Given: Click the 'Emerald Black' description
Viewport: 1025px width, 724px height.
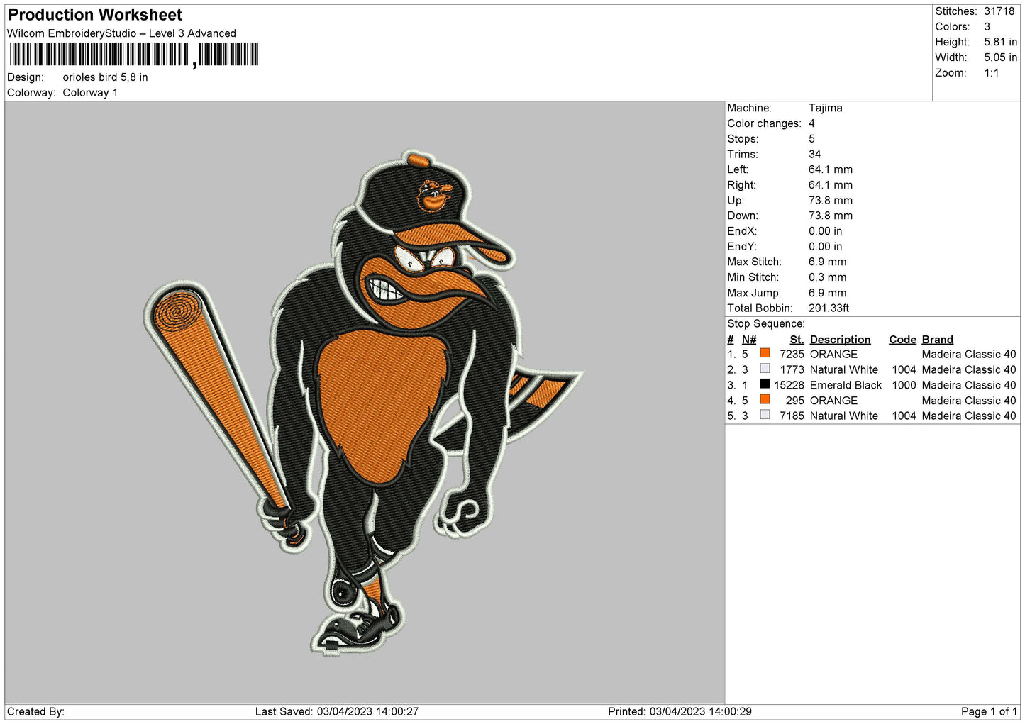Looking at the screenshot, I should click(846, 385).
